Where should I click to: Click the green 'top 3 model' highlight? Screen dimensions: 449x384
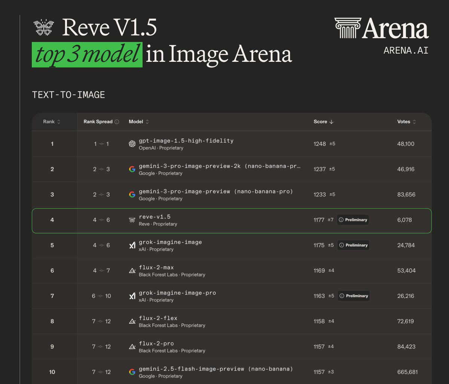87,55
